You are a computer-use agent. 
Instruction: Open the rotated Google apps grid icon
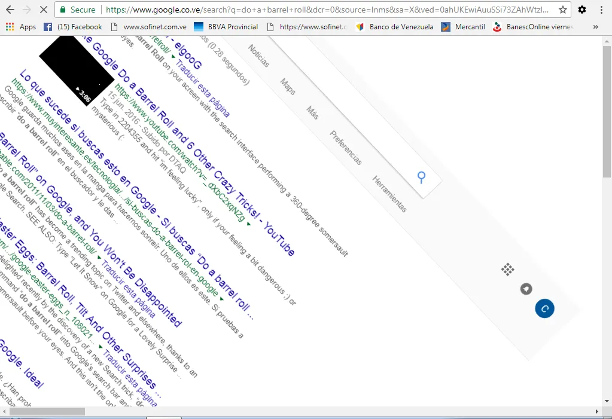(508, 269)
